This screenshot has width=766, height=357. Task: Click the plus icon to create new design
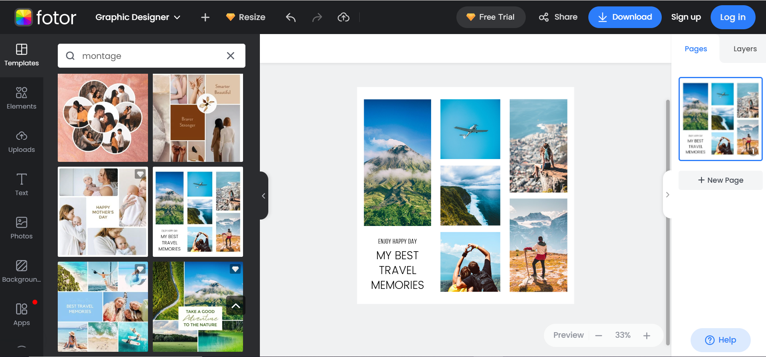tap(205, 17)
